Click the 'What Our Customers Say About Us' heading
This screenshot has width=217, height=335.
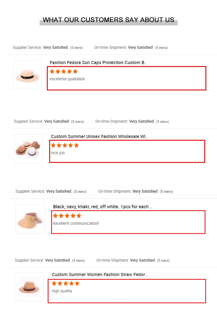108,20
